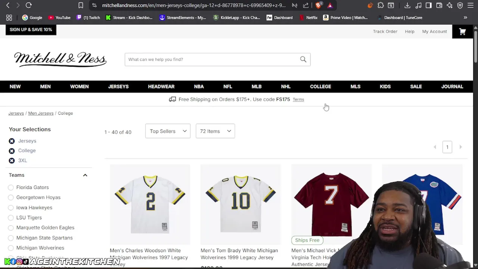Open the MEN navigation menu
The image size is (478, 269).
[x=45, y=86]
